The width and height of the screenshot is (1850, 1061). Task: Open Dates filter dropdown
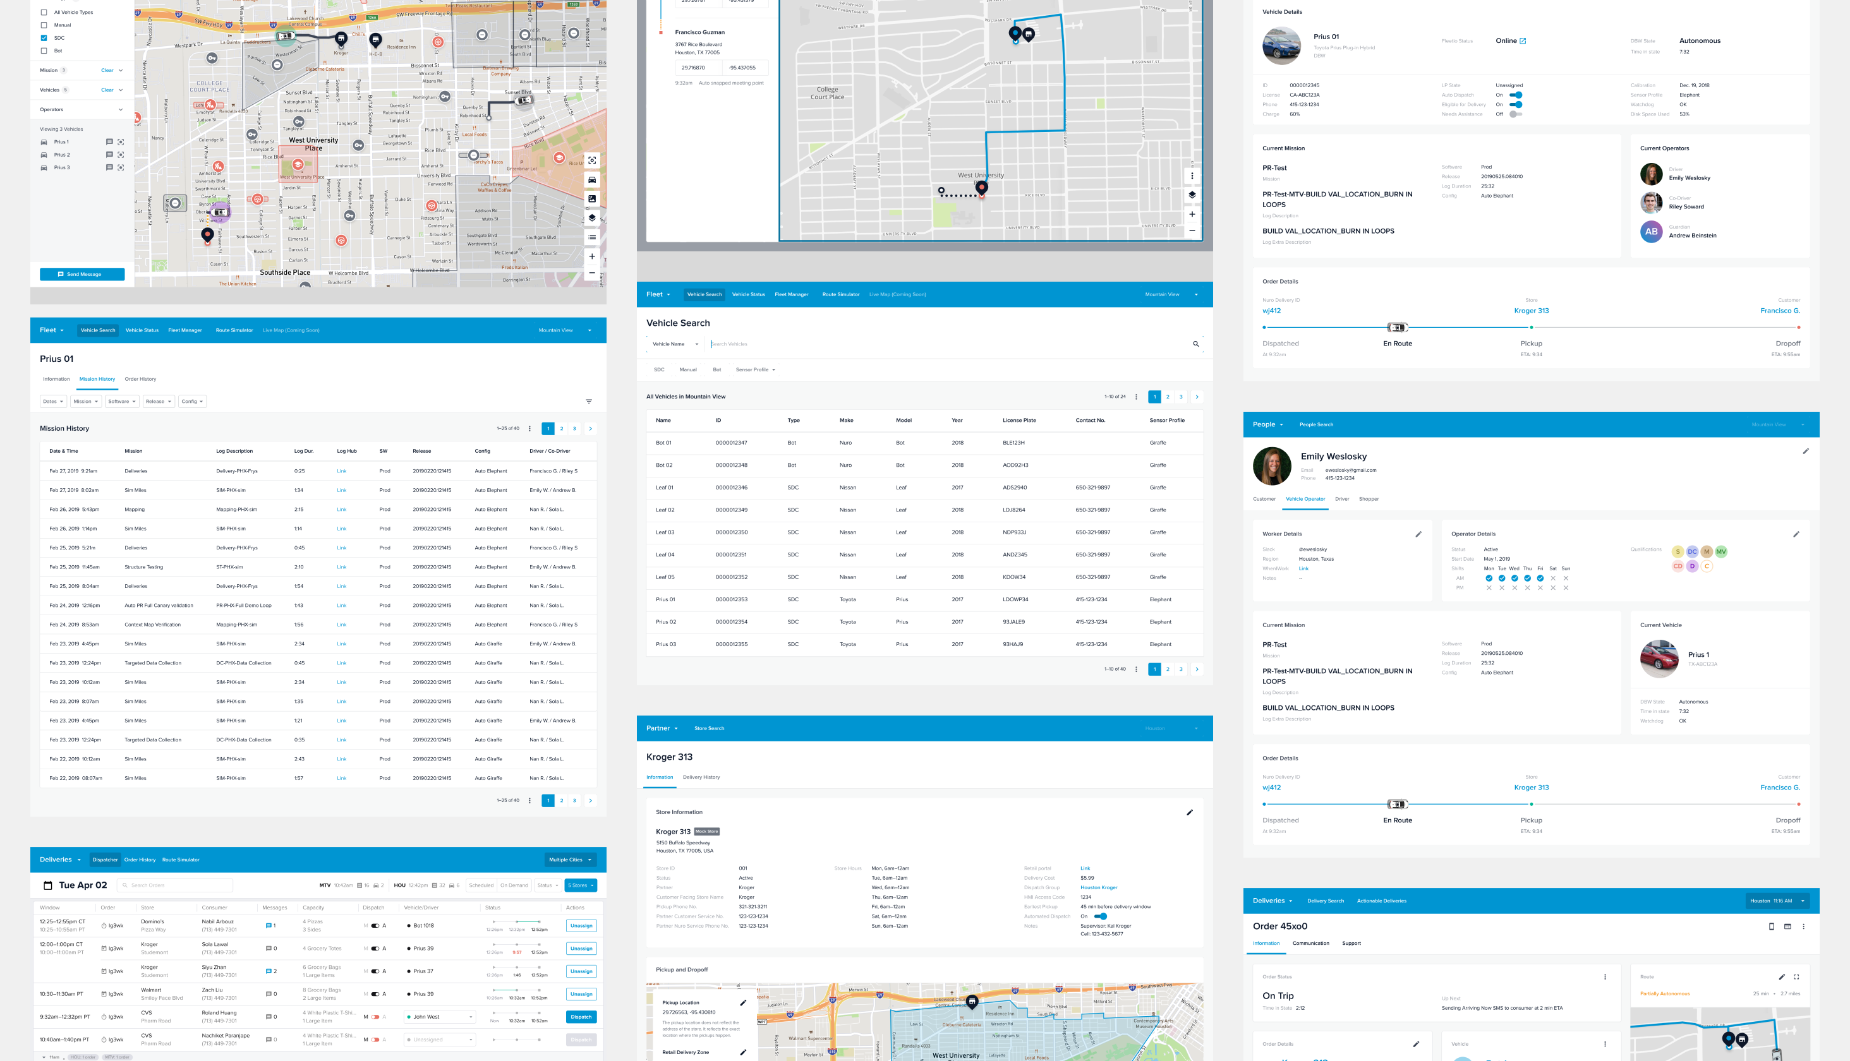pyautogui.click(x=53, y=402)
